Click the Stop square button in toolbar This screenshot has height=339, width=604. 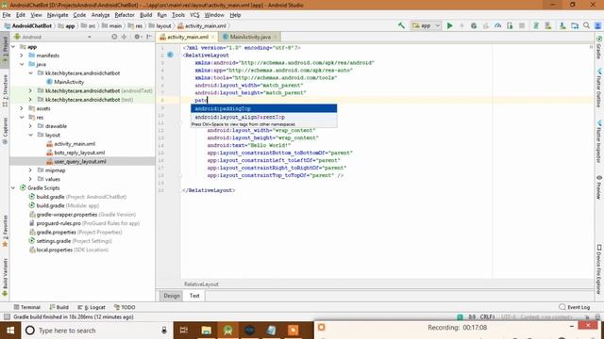click(522, 25)
